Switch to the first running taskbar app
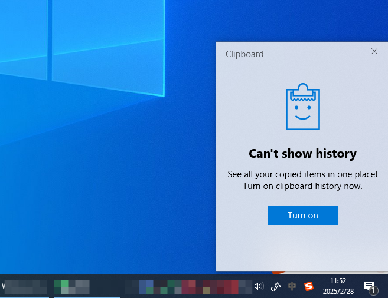This screenshot has height=298, width=388. [24, 287]
